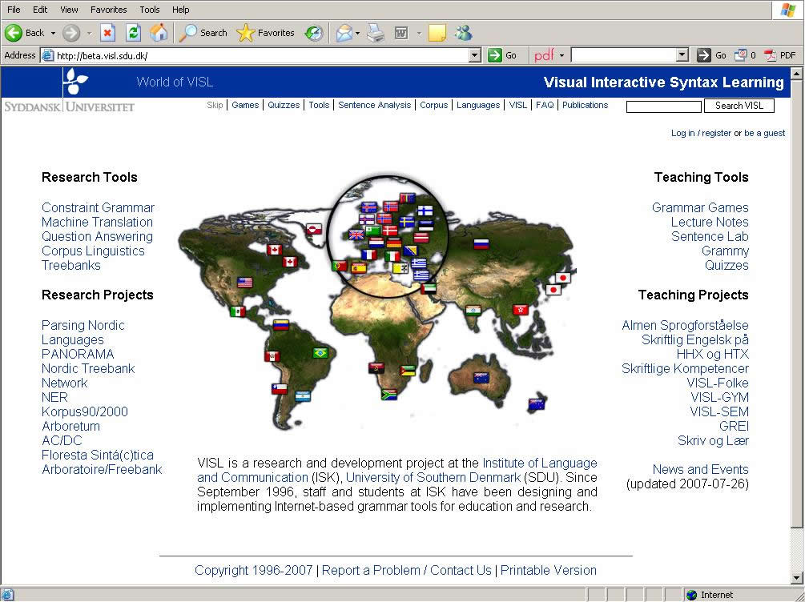Click the VISL search text field

(663, 106)
